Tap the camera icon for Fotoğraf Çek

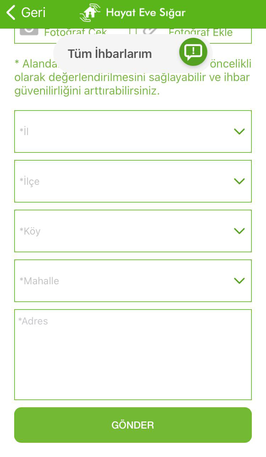(29, 31)
